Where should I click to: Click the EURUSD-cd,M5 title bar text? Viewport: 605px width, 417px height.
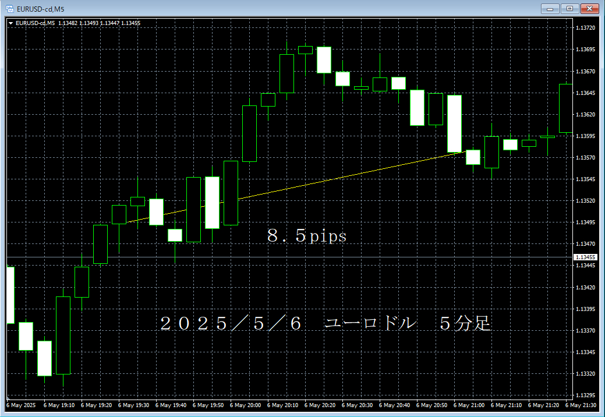41,8
